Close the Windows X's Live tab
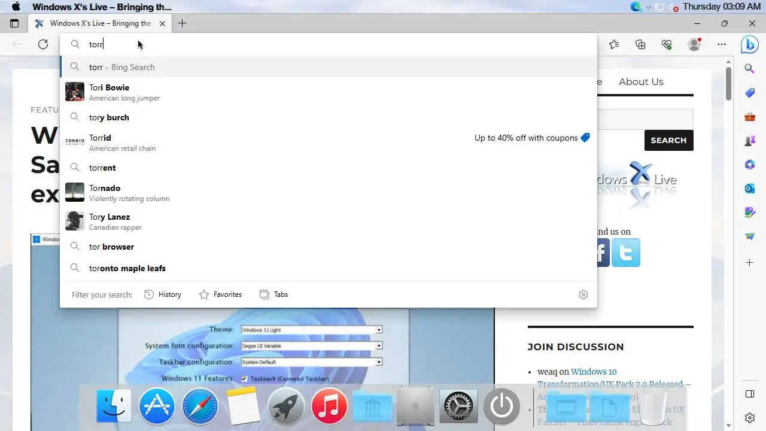766x431 pixels. pos(162,23)
